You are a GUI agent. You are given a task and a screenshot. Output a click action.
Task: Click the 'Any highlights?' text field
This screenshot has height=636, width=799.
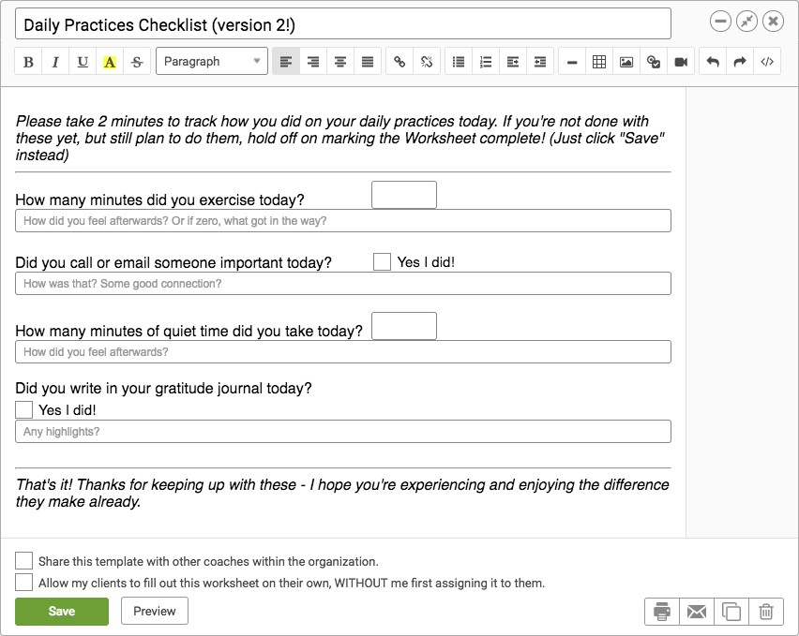click(x=343, y=432)
